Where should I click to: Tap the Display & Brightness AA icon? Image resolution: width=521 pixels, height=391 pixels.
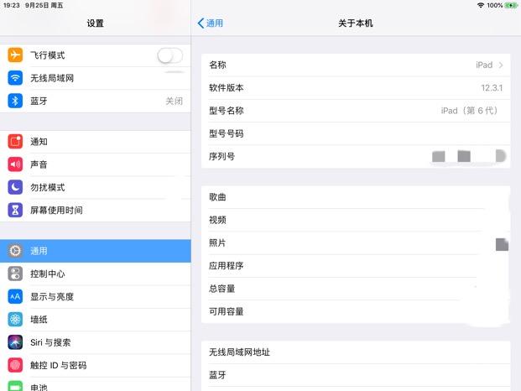point(15,297)
